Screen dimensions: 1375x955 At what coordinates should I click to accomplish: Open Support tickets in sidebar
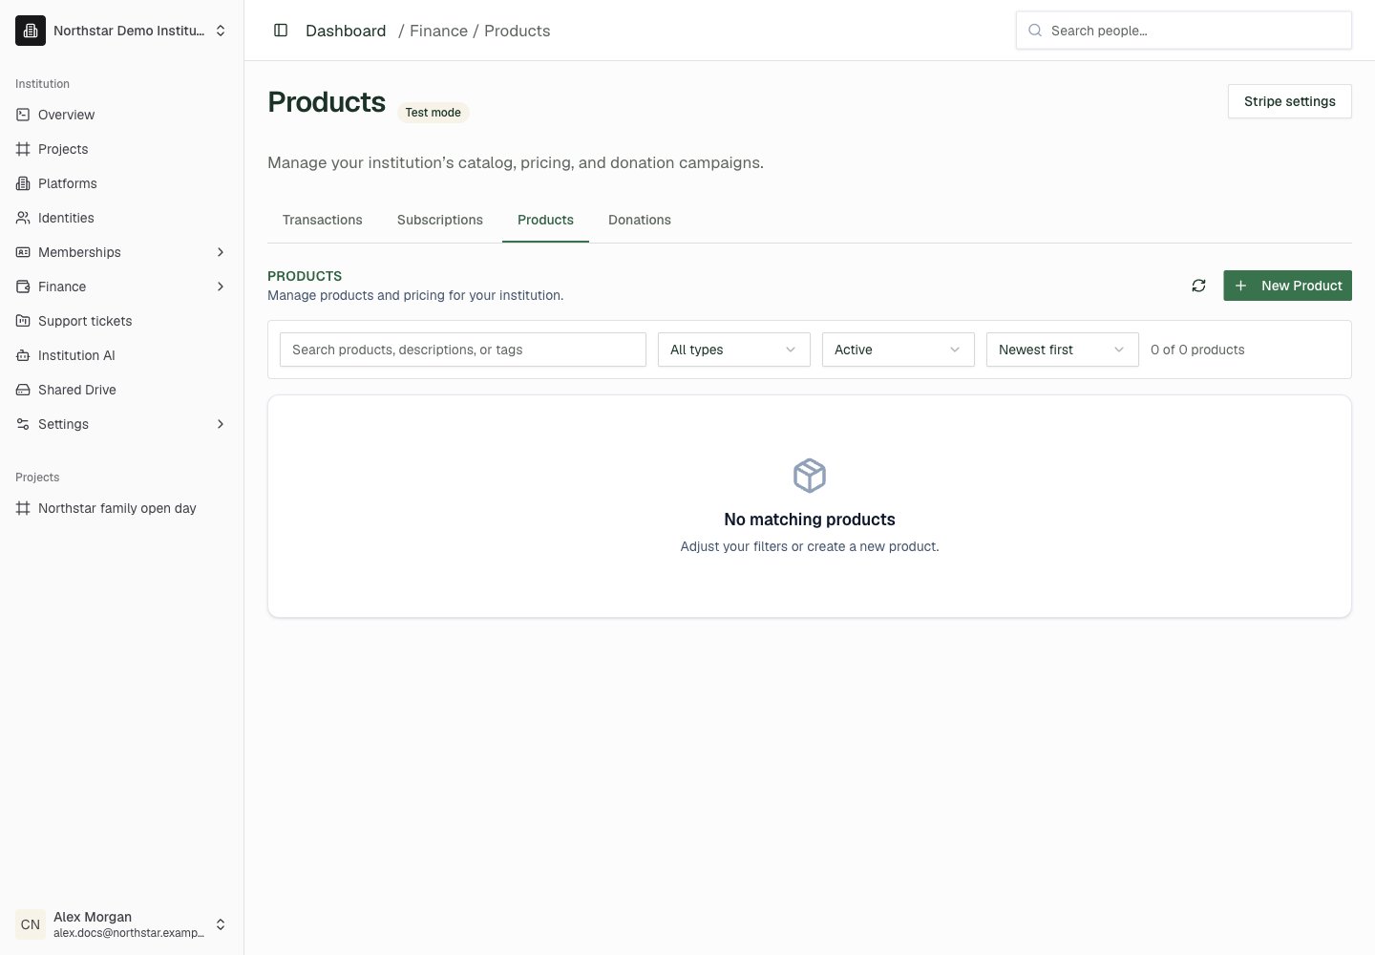(122, 321)
